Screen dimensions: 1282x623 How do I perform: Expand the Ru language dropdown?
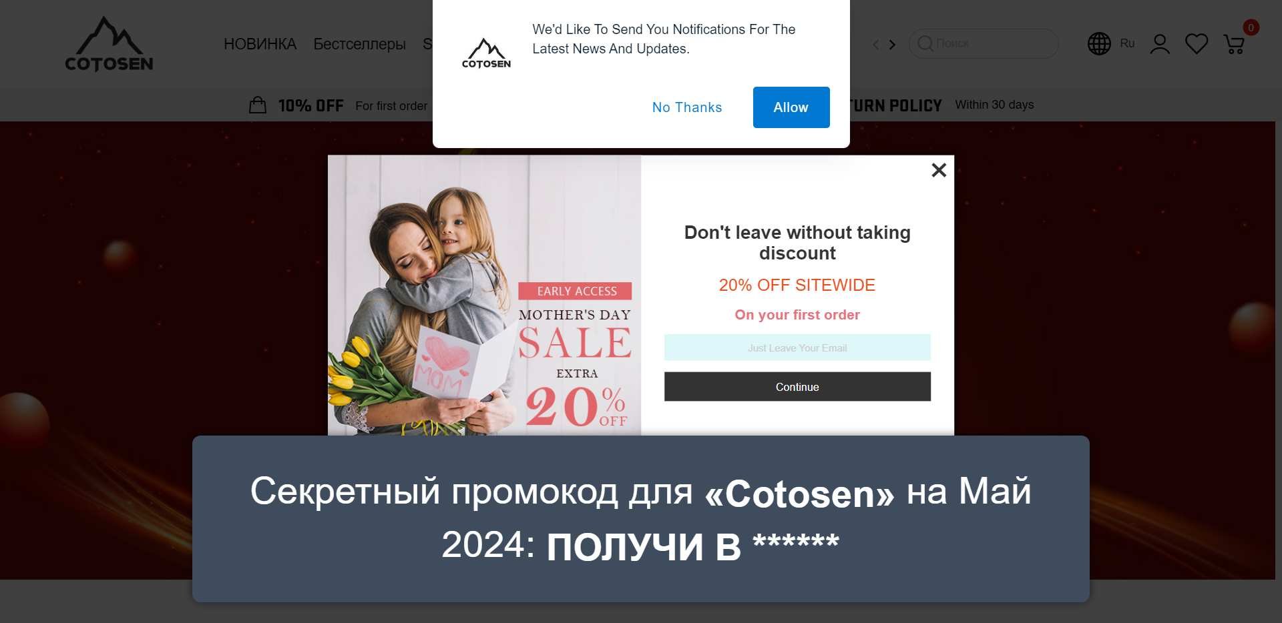click(1127, 43)
